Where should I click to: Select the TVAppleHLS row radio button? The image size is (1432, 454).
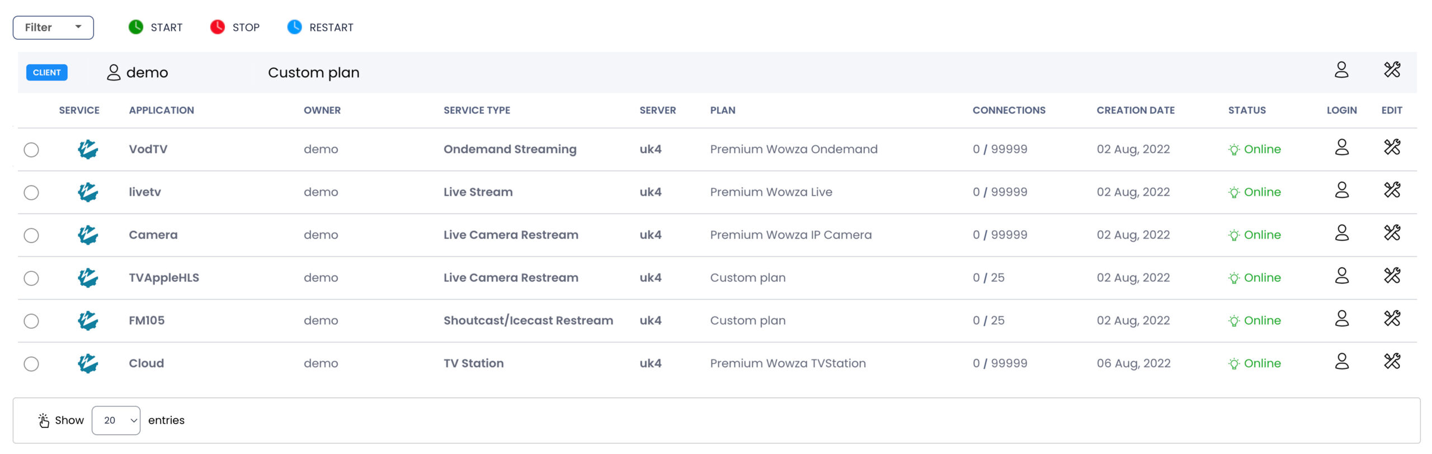tap(31, 278)
